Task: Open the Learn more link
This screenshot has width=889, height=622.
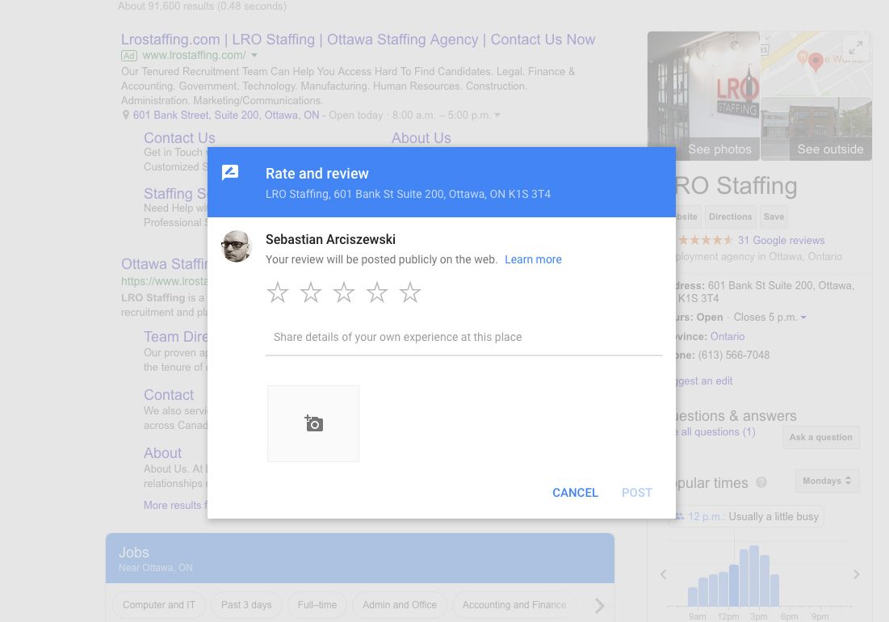Action: 533,259
